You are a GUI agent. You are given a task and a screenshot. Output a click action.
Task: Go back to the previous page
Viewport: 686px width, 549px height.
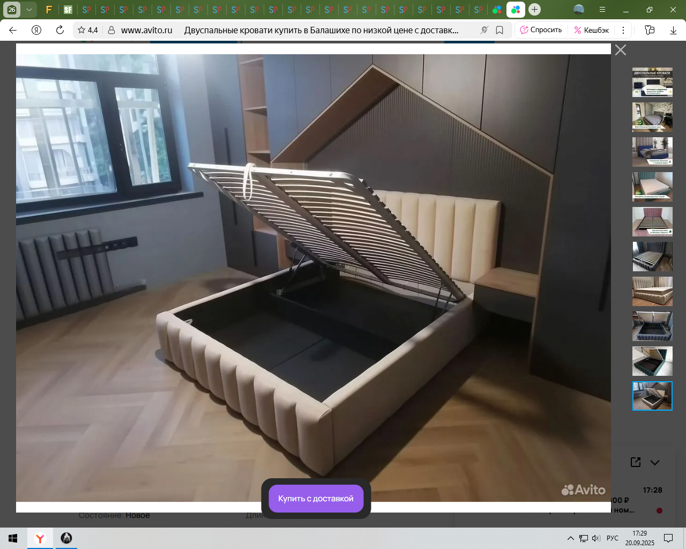point(13,30)
